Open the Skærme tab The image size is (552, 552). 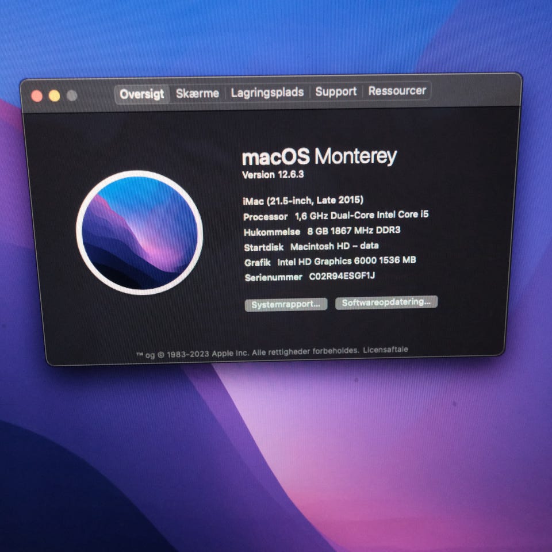[x=197, y=93]
